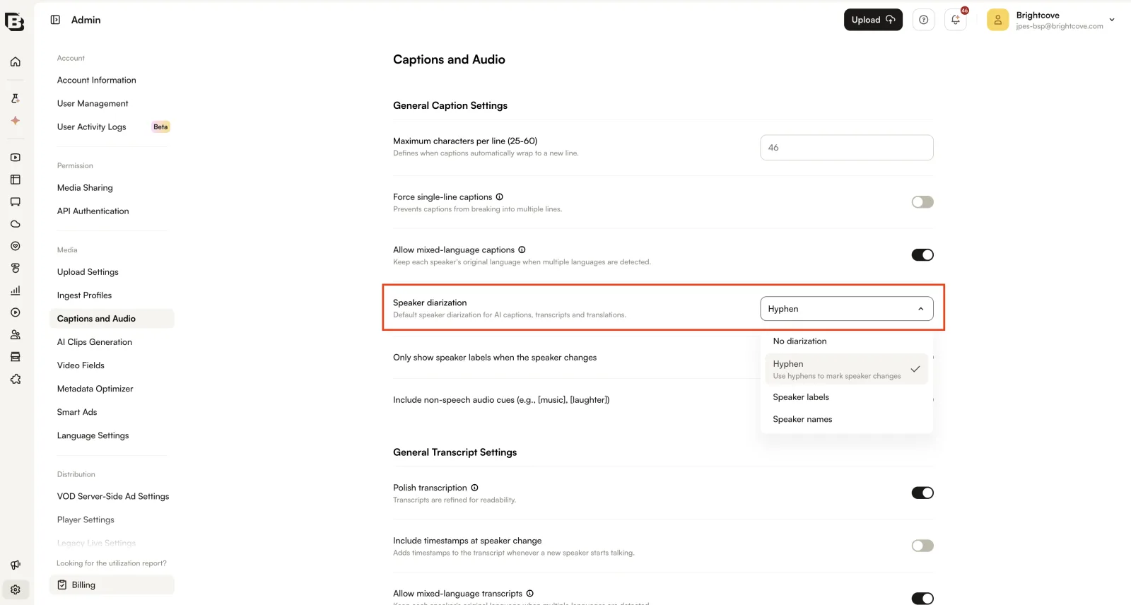Go to Upload Settings
The image size is (1131, 605).
pyautogui.click(x=88, y=272)
